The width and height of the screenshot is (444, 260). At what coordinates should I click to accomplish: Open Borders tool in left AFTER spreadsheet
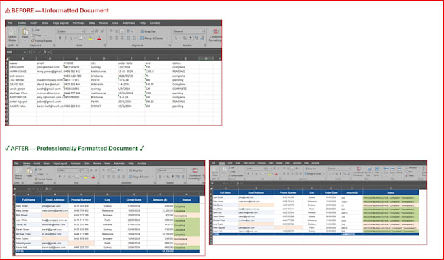(x=77, y=177)
